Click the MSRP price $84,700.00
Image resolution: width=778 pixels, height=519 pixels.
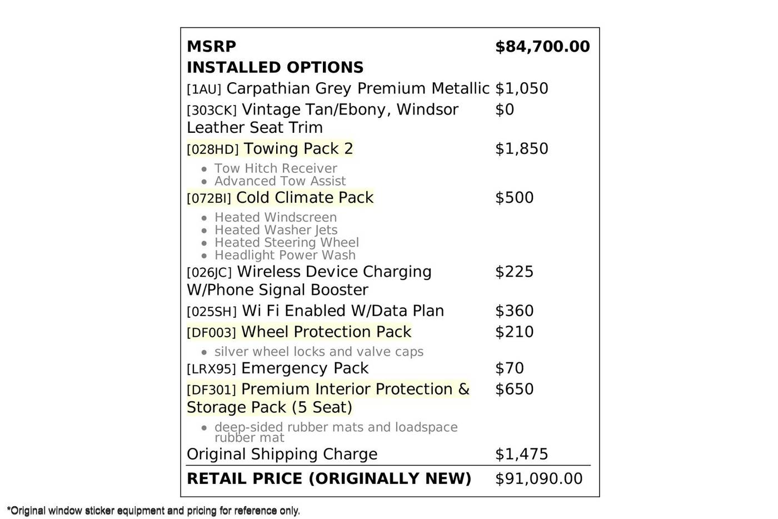tap(542, 47)
